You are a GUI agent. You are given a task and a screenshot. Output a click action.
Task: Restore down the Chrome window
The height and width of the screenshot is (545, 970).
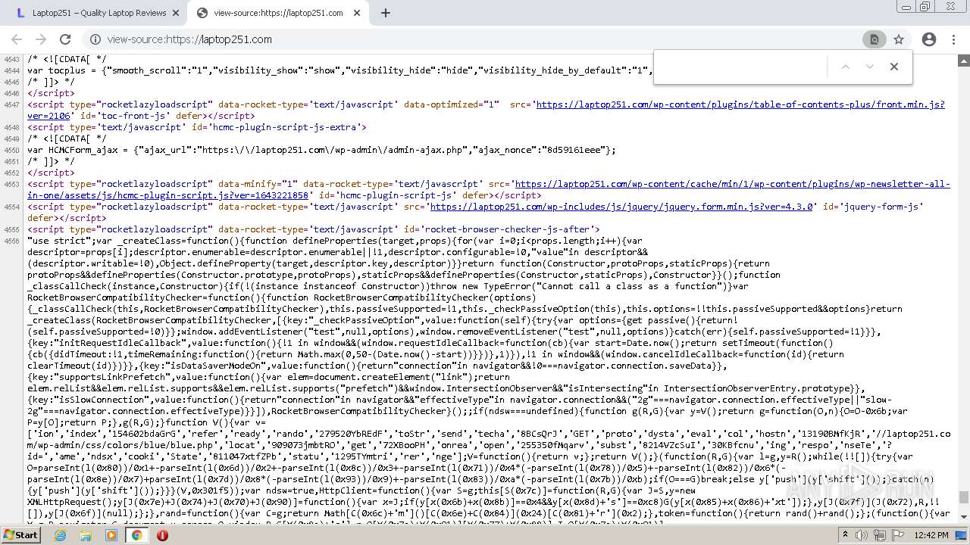click(925, 7)
